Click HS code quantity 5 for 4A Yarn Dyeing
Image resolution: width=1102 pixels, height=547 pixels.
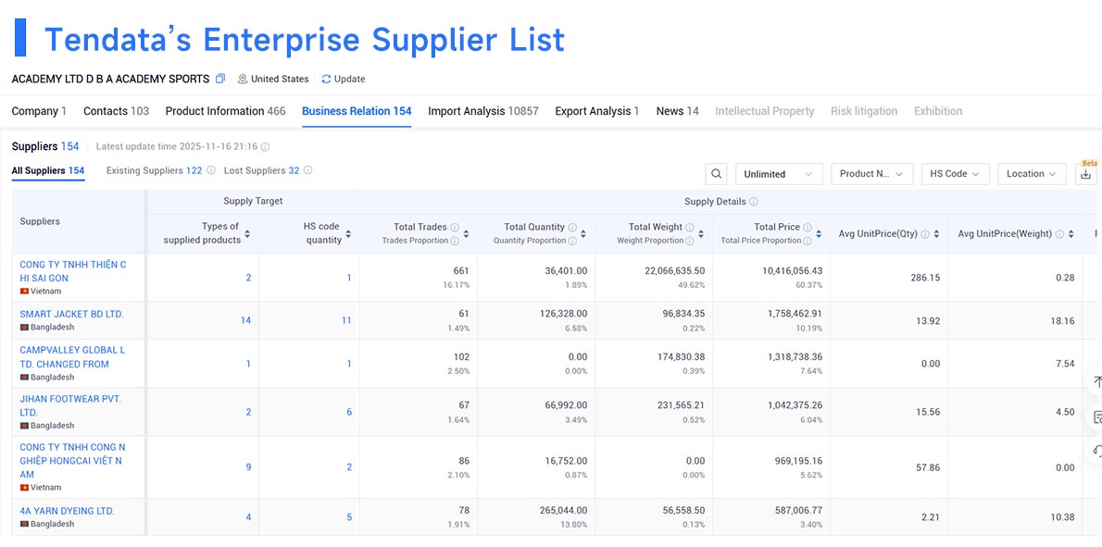[x=349, y=517]
